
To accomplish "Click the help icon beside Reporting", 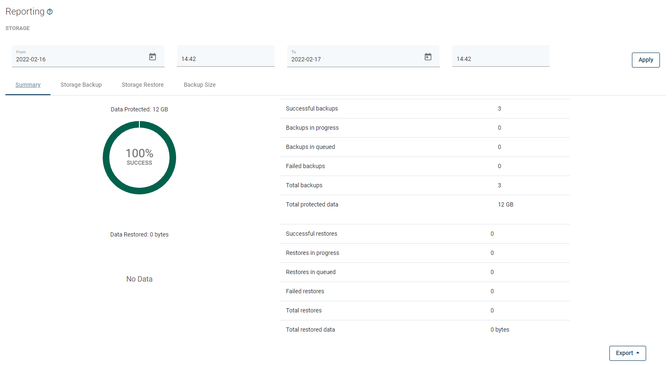I will 50,12.
